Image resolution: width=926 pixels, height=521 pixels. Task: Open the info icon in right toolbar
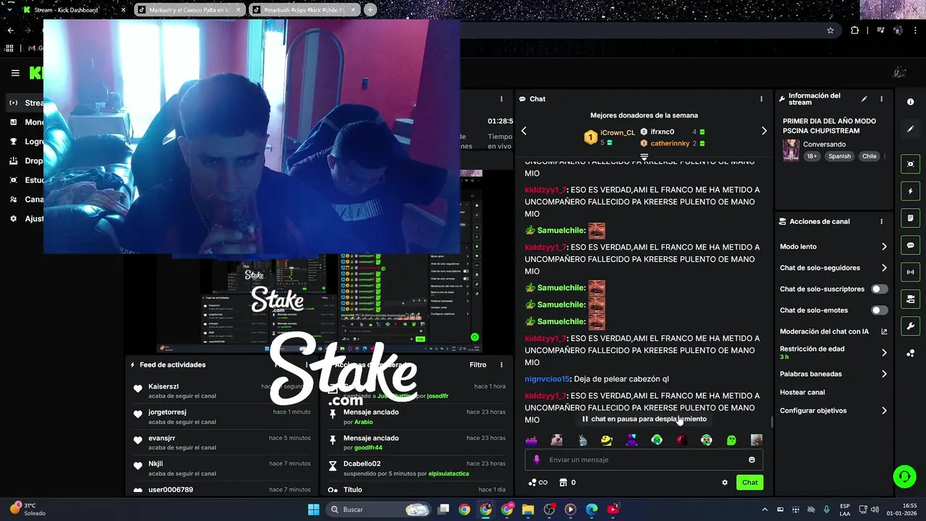click(910, 102)
